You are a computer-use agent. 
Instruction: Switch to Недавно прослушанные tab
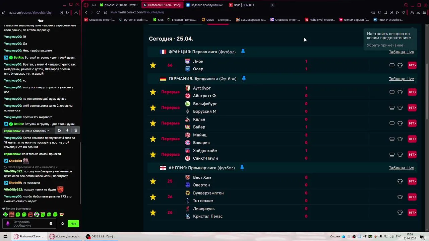[204, 5]
